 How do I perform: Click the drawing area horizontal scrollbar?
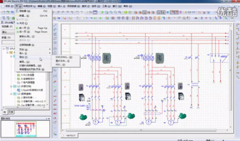pyautogui.click(x=141, y=130)
